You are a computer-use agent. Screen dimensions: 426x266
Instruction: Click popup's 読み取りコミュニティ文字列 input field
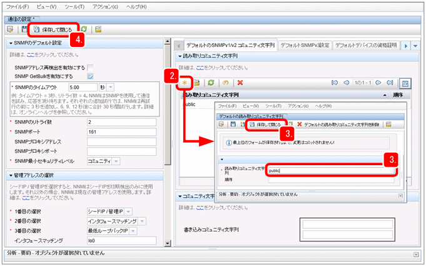[x=331, y=171]
